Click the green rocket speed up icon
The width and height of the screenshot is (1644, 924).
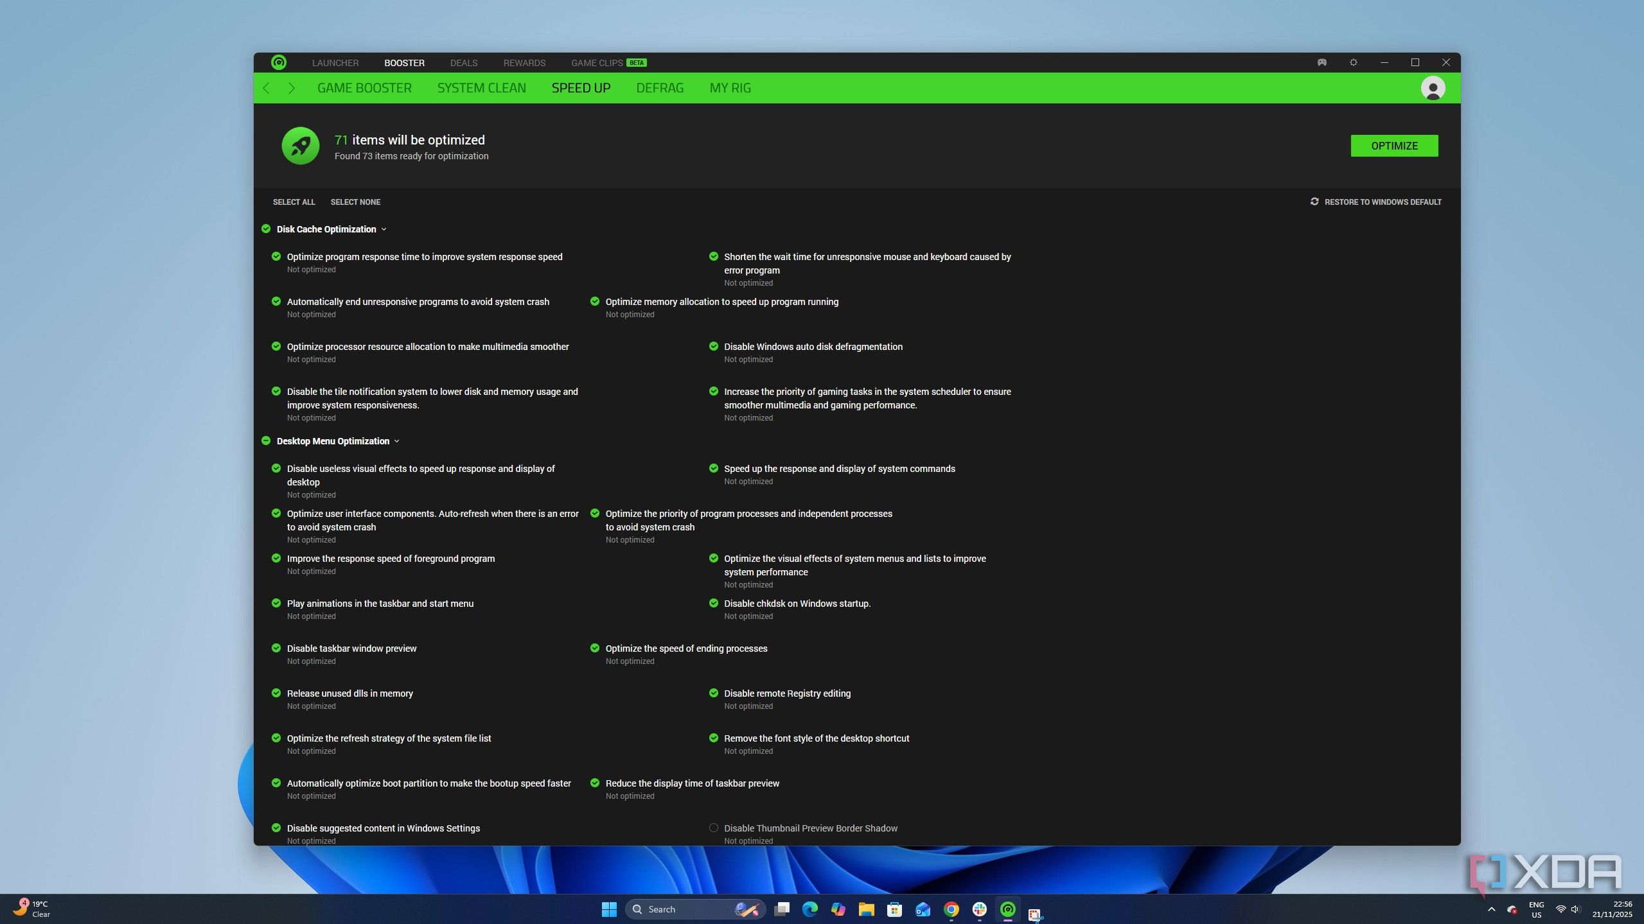(x=300, y=146)
